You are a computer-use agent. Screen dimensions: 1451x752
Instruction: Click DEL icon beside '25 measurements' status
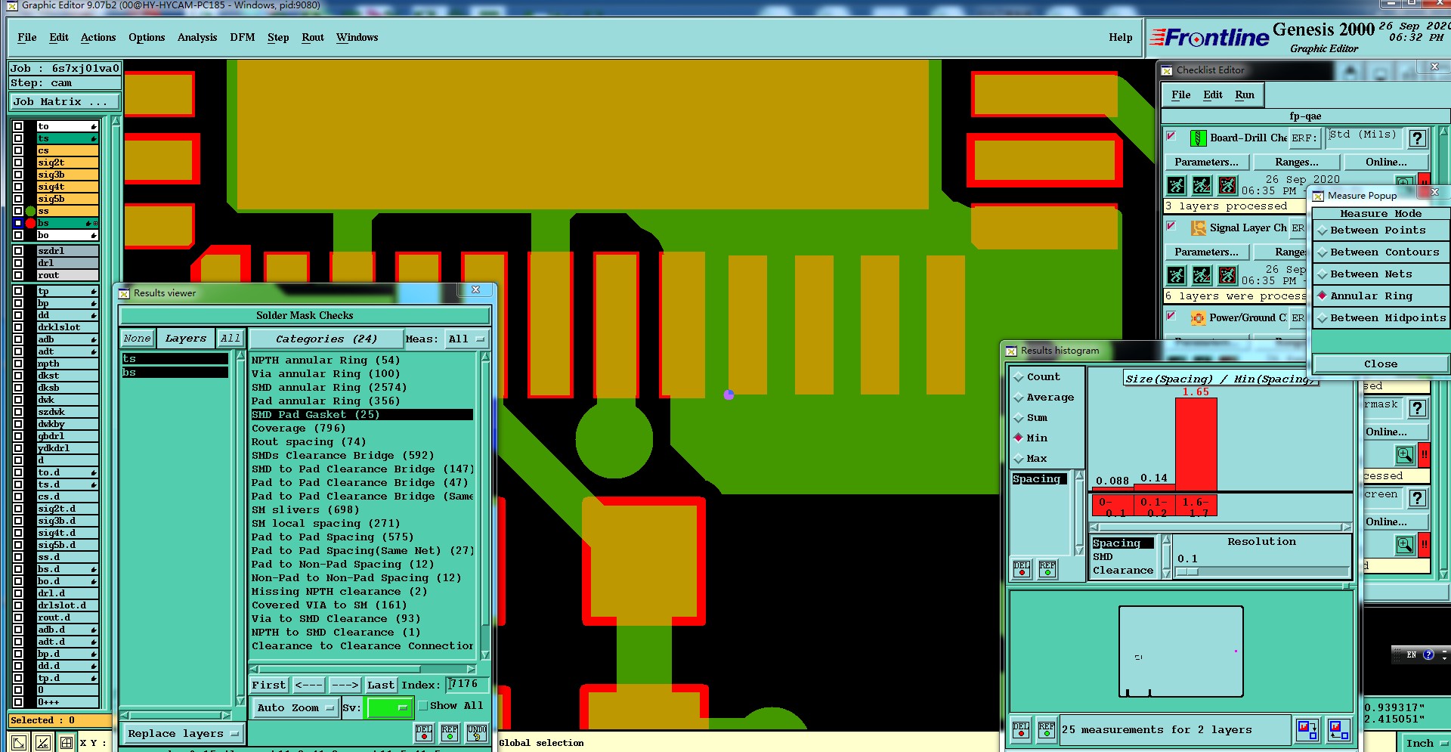tap(1021, 729)
